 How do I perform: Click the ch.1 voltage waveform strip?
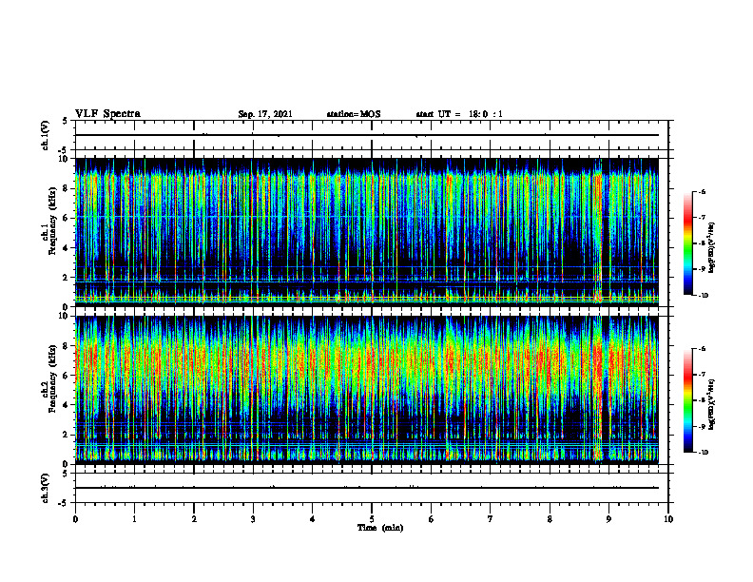pyautogui.click(x=372, y=135)
